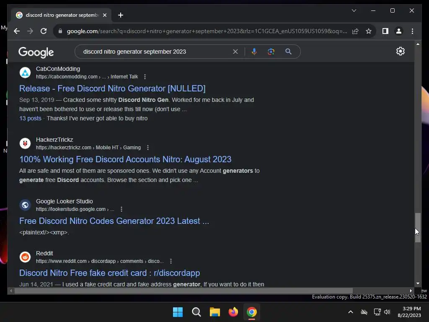Open File Explorer from the taskbar
Image resolution: width=429 pixels, height=322 pixels.
tap(215, 312)
